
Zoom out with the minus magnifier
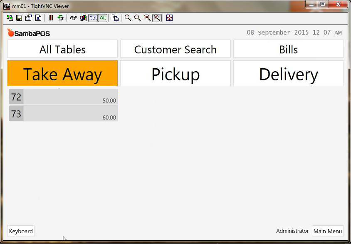pyautogui.click(x=137, y=18)
